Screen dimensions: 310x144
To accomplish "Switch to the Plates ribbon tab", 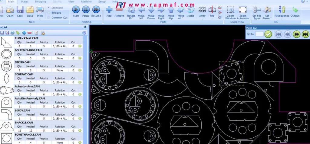I will (x=25, y=2).
